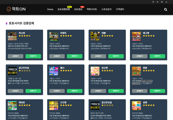Click 상세보기 button on 비스팟 card
Screen dimensions: 173x120
(15, 56)
